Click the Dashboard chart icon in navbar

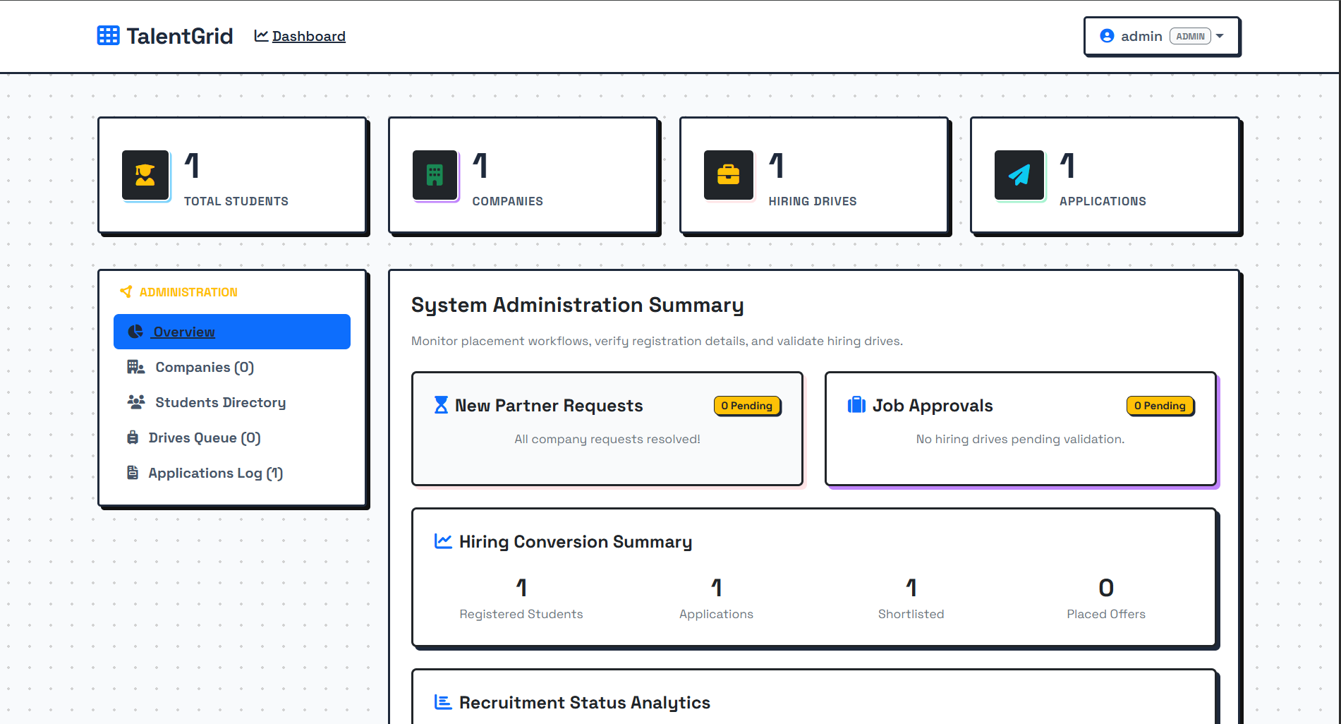pyautogui.click(x=261, y=36)
